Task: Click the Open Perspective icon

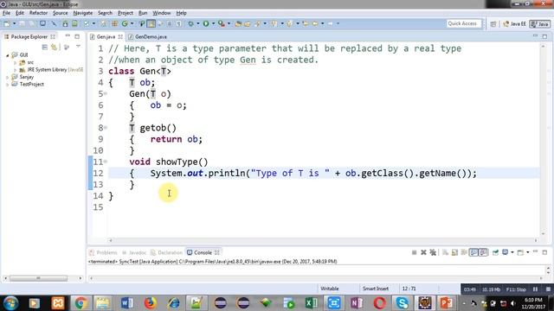Action: [493, 23]
